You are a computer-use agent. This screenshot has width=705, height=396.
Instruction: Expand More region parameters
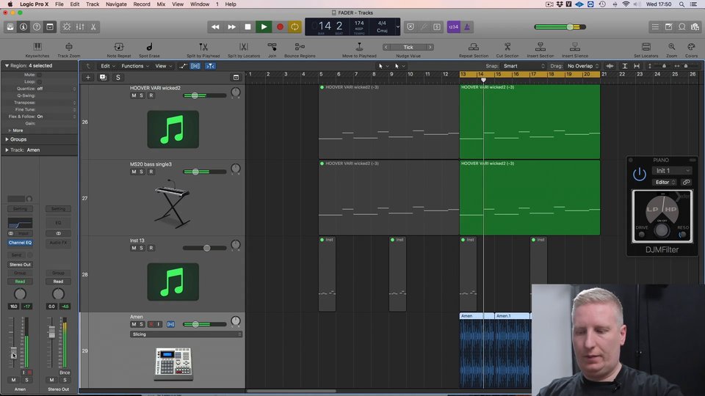coord(10,131)
